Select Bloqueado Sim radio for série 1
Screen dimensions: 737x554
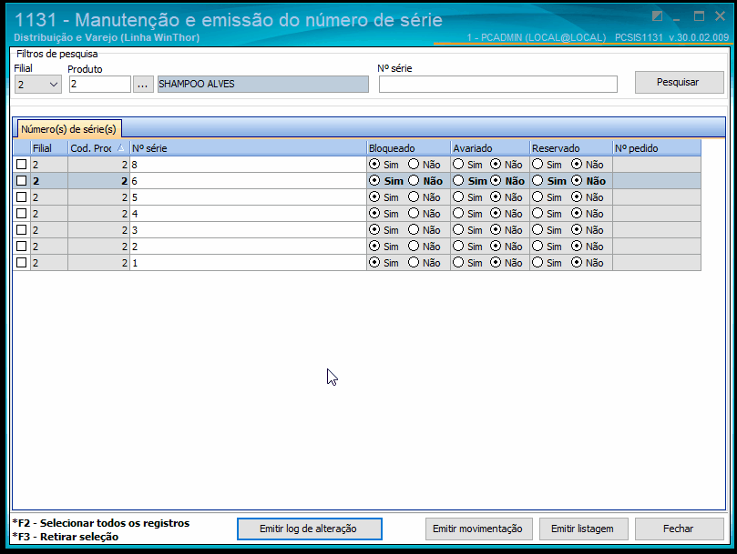coord(374,263)
